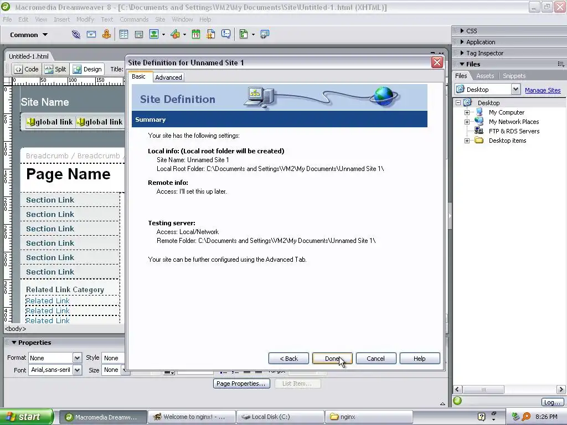This screenshot has width=567, height=425.
Task: Open the Font dropdown in Properties
Action: [77, 370]
